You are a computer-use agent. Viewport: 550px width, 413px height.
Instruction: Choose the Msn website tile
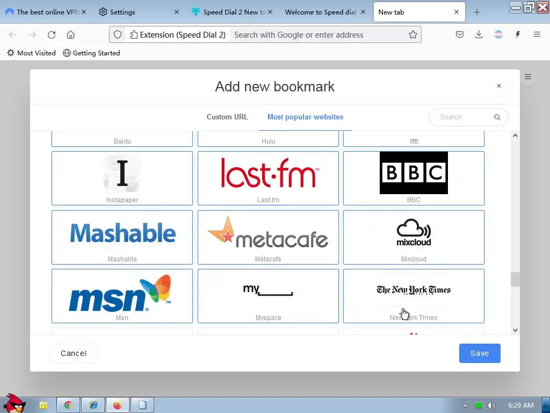pos(122,296)
